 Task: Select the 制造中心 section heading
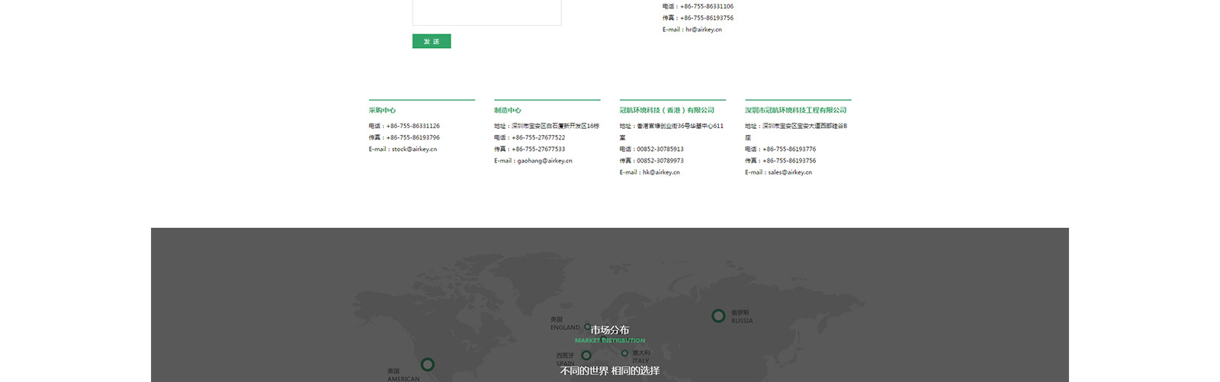coord(508,111)
